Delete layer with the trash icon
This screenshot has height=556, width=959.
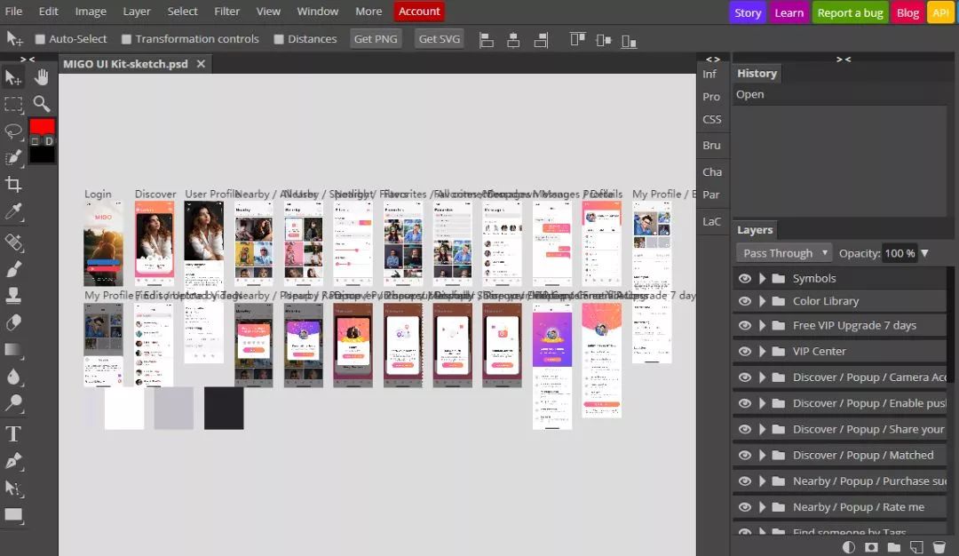tap(939, 547)
